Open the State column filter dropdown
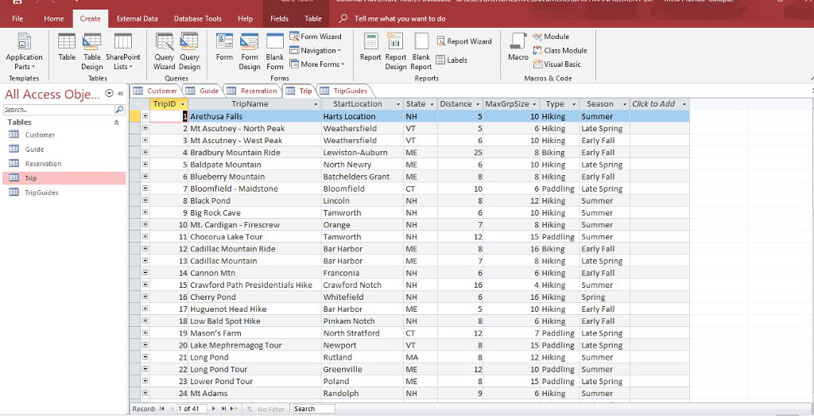Screen dimensions: 814x416 [432, 104]
